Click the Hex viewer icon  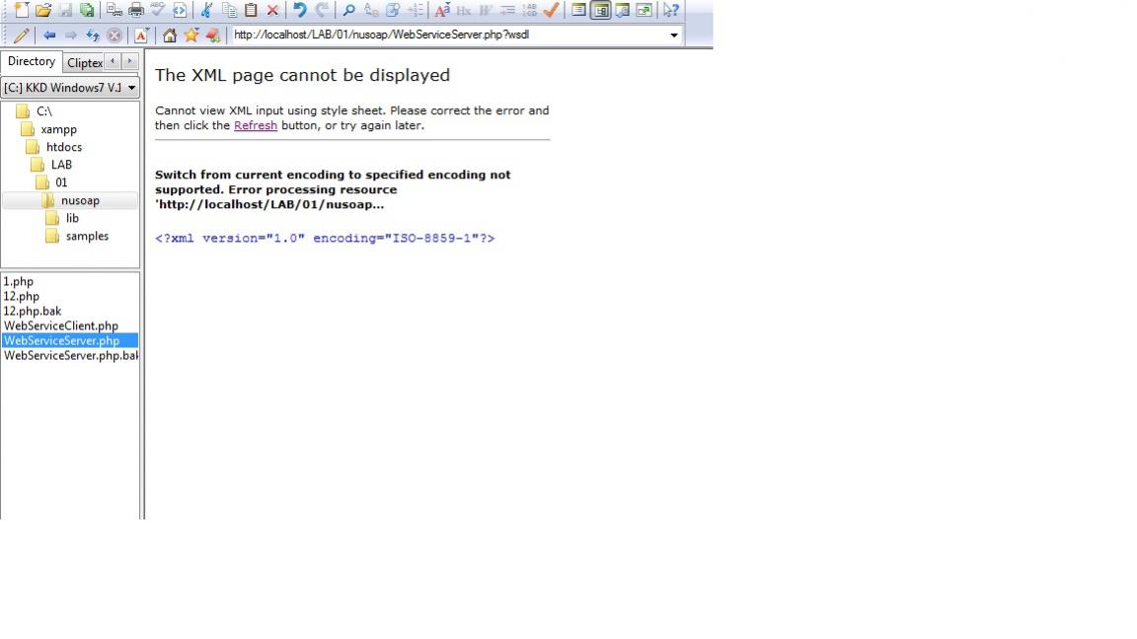pos(463,10)
